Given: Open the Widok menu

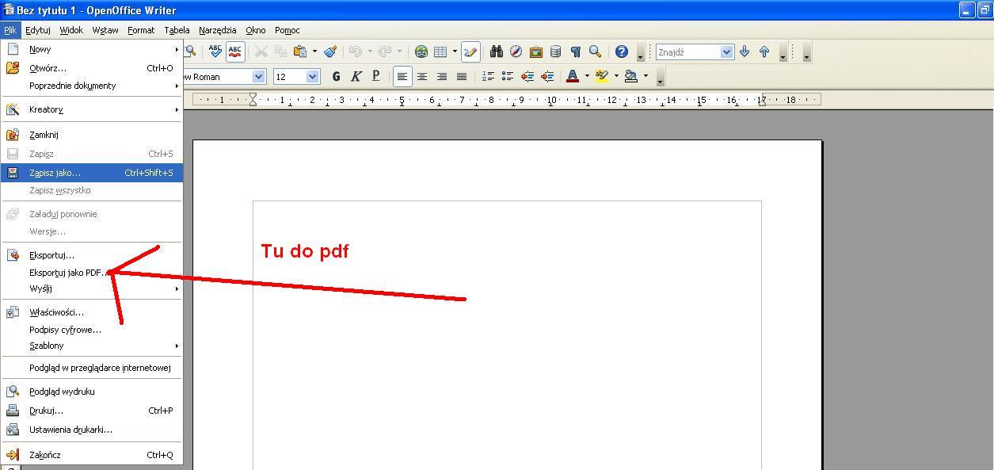Looking at the screenshot, I should (71, 30).
